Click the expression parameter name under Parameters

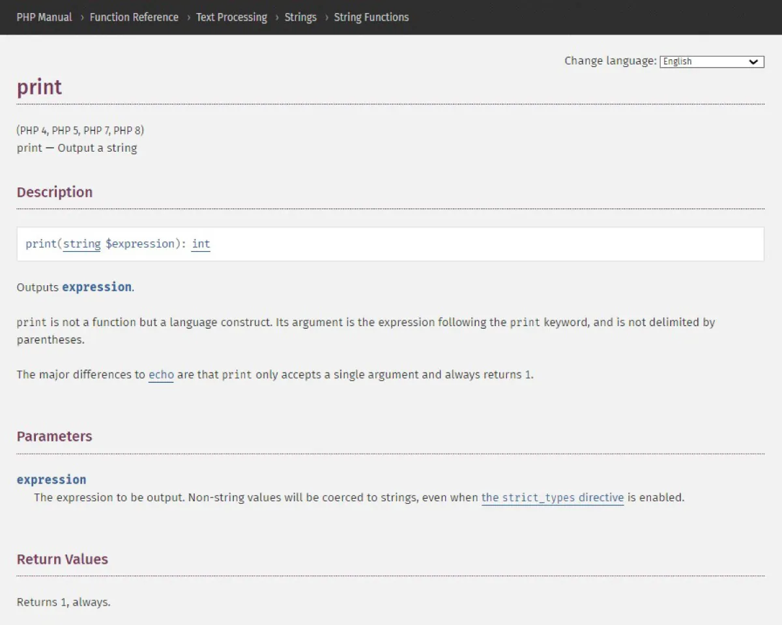[51, 480]
